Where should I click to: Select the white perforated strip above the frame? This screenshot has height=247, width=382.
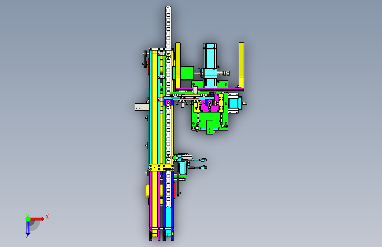[168, 27]
